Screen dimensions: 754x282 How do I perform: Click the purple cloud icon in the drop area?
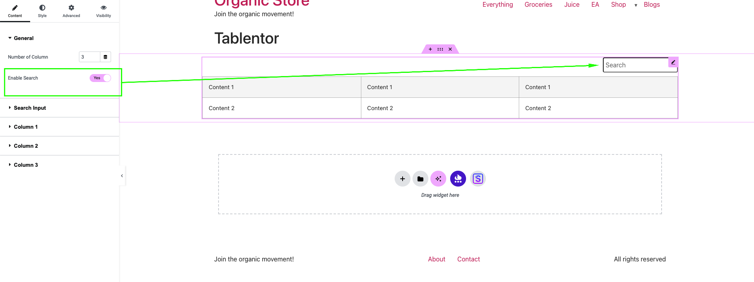458,179
